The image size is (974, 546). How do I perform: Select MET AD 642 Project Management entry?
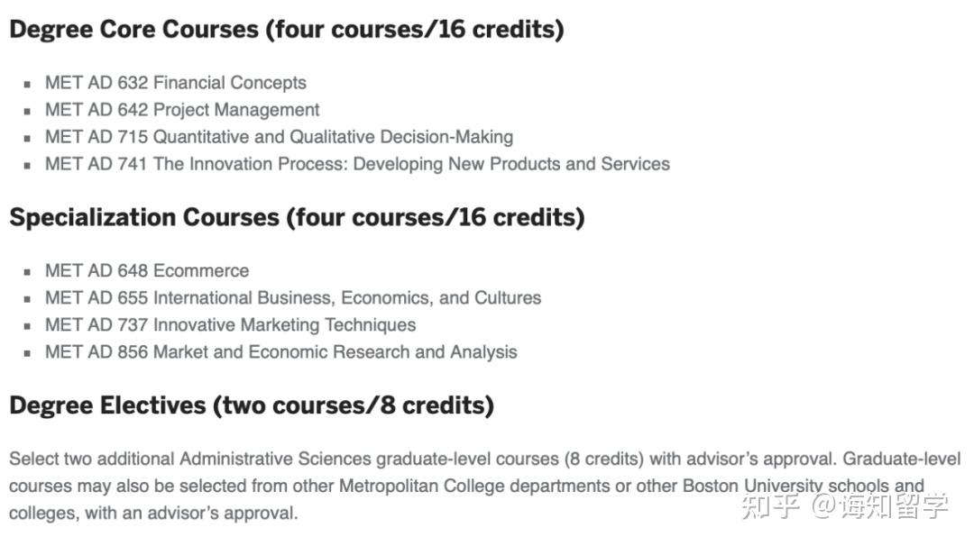(182, 110)
